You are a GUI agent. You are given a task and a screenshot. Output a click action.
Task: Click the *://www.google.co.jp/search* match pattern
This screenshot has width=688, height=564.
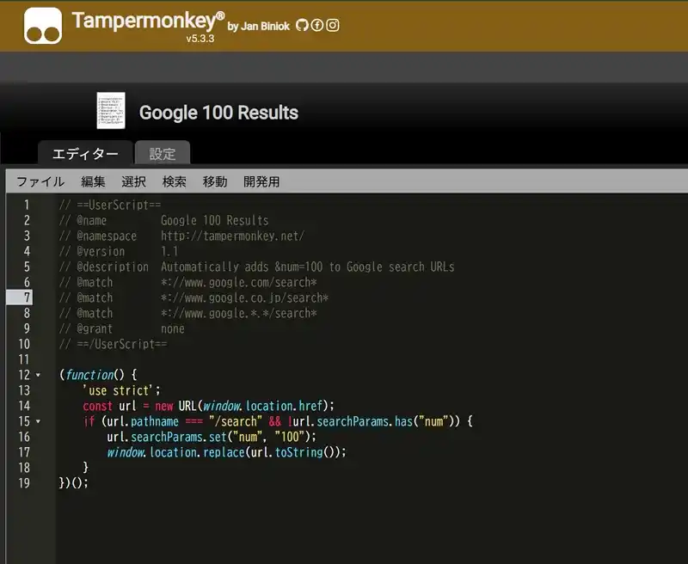(x=244, y=297)
